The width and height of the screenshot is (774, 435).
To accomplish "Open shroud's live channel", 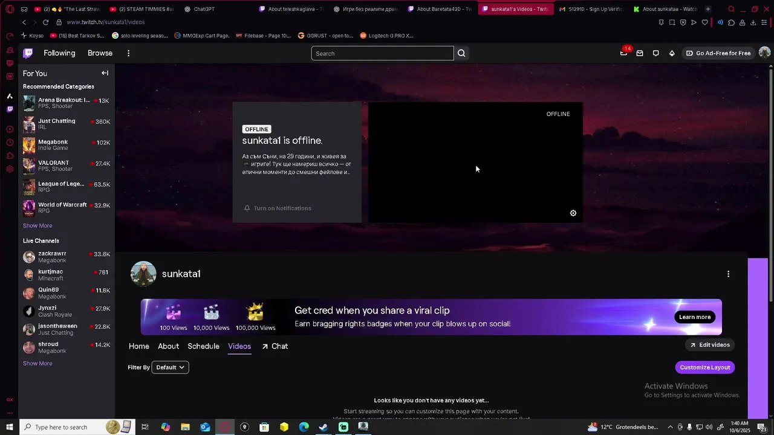I will click(x=67, y=347).
